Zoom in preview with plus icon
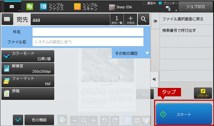The image size is (214, 126). click(x=93, y=120)
